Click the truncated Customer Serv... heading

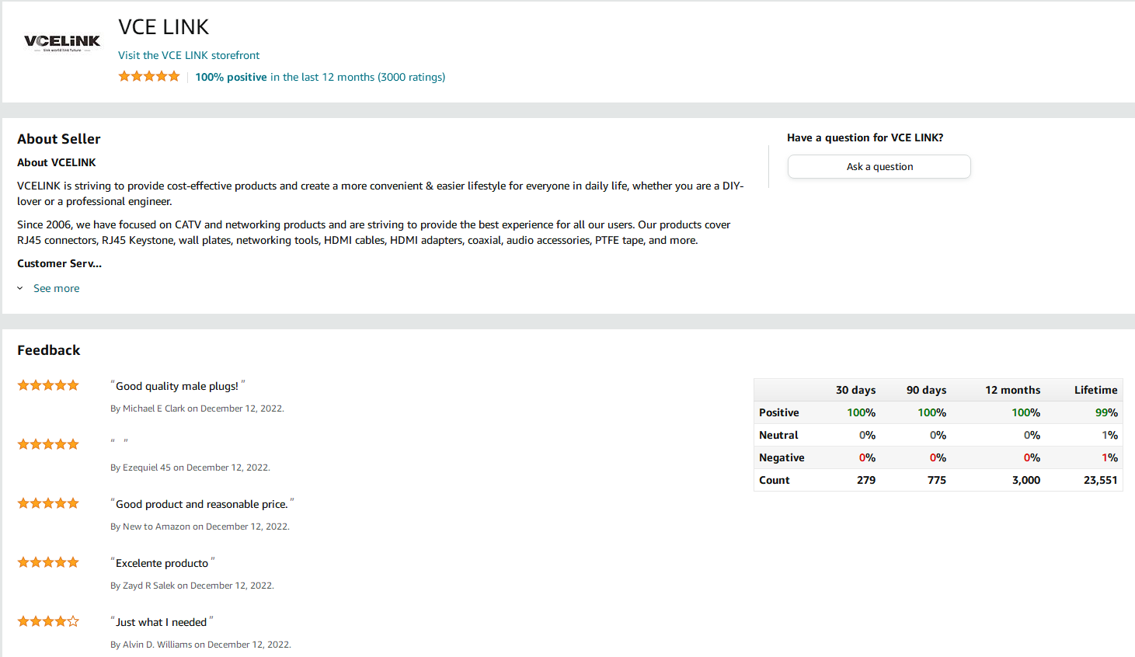coord(59,263)
